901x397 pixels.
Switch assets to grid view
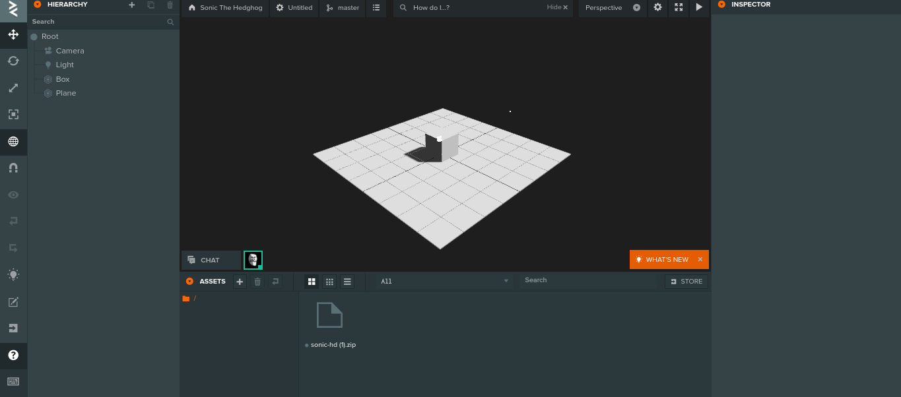312,282
